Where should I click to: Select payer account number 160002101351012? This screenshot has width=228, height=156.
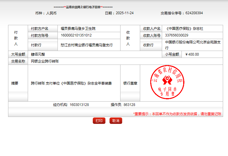coord(76,36)
